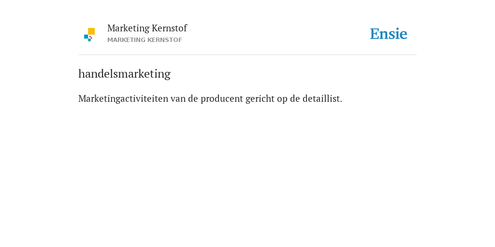Click the capital E of Ensie

[375, 34]
